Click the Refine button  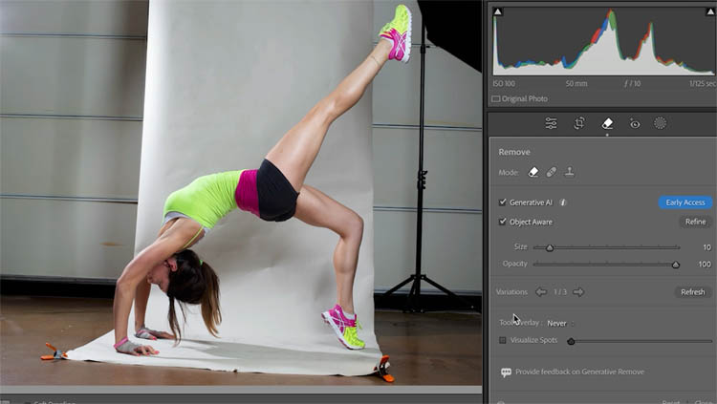coord(695,222)
